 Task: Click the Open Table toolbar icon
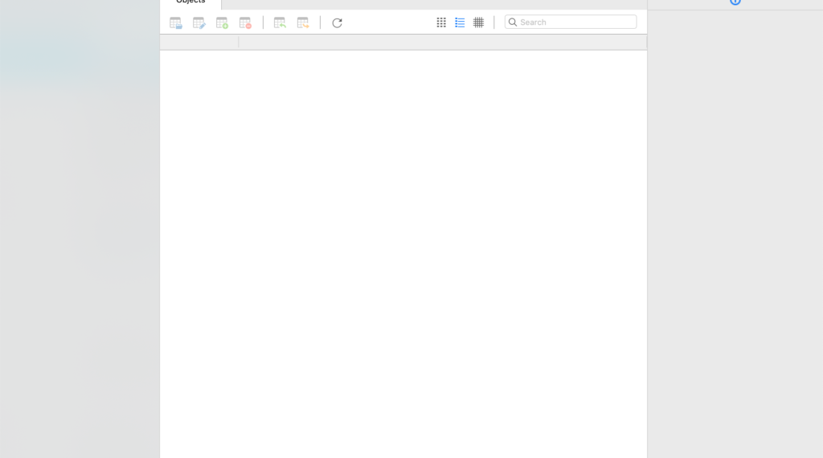click(x=175, y=23)
